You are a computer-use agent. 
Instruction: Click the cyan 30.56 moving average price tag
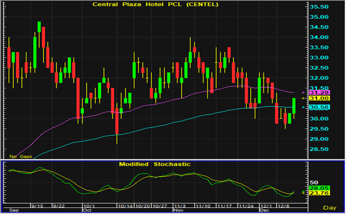click(x=321, y=107)
